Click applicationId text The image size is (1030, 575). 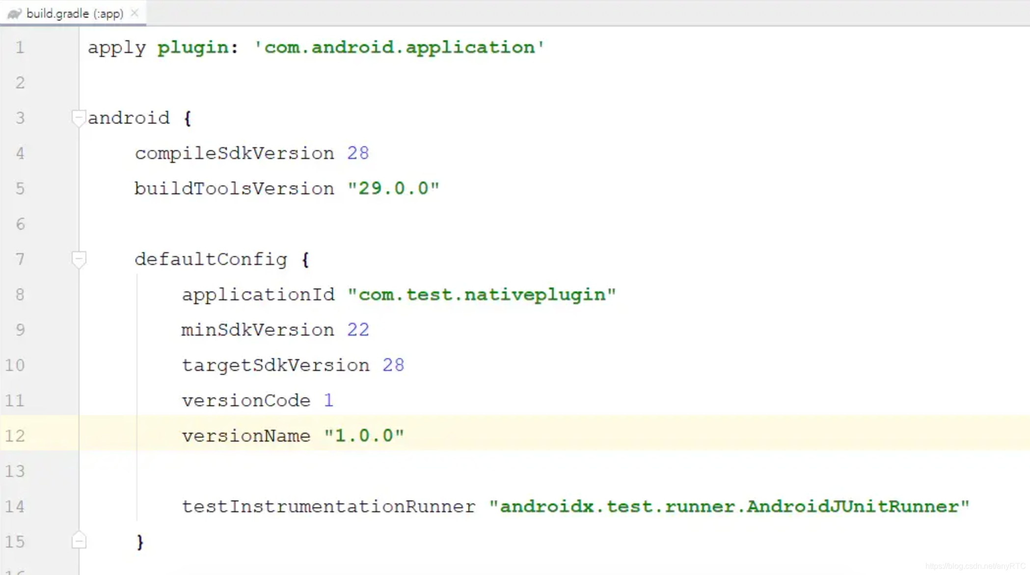[258, 295]
